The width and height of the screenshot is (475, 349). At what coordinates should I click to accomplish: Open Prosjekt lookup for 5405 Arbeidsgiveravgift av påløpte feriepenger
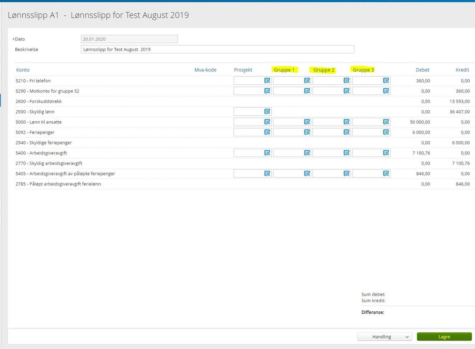point(267,174)
